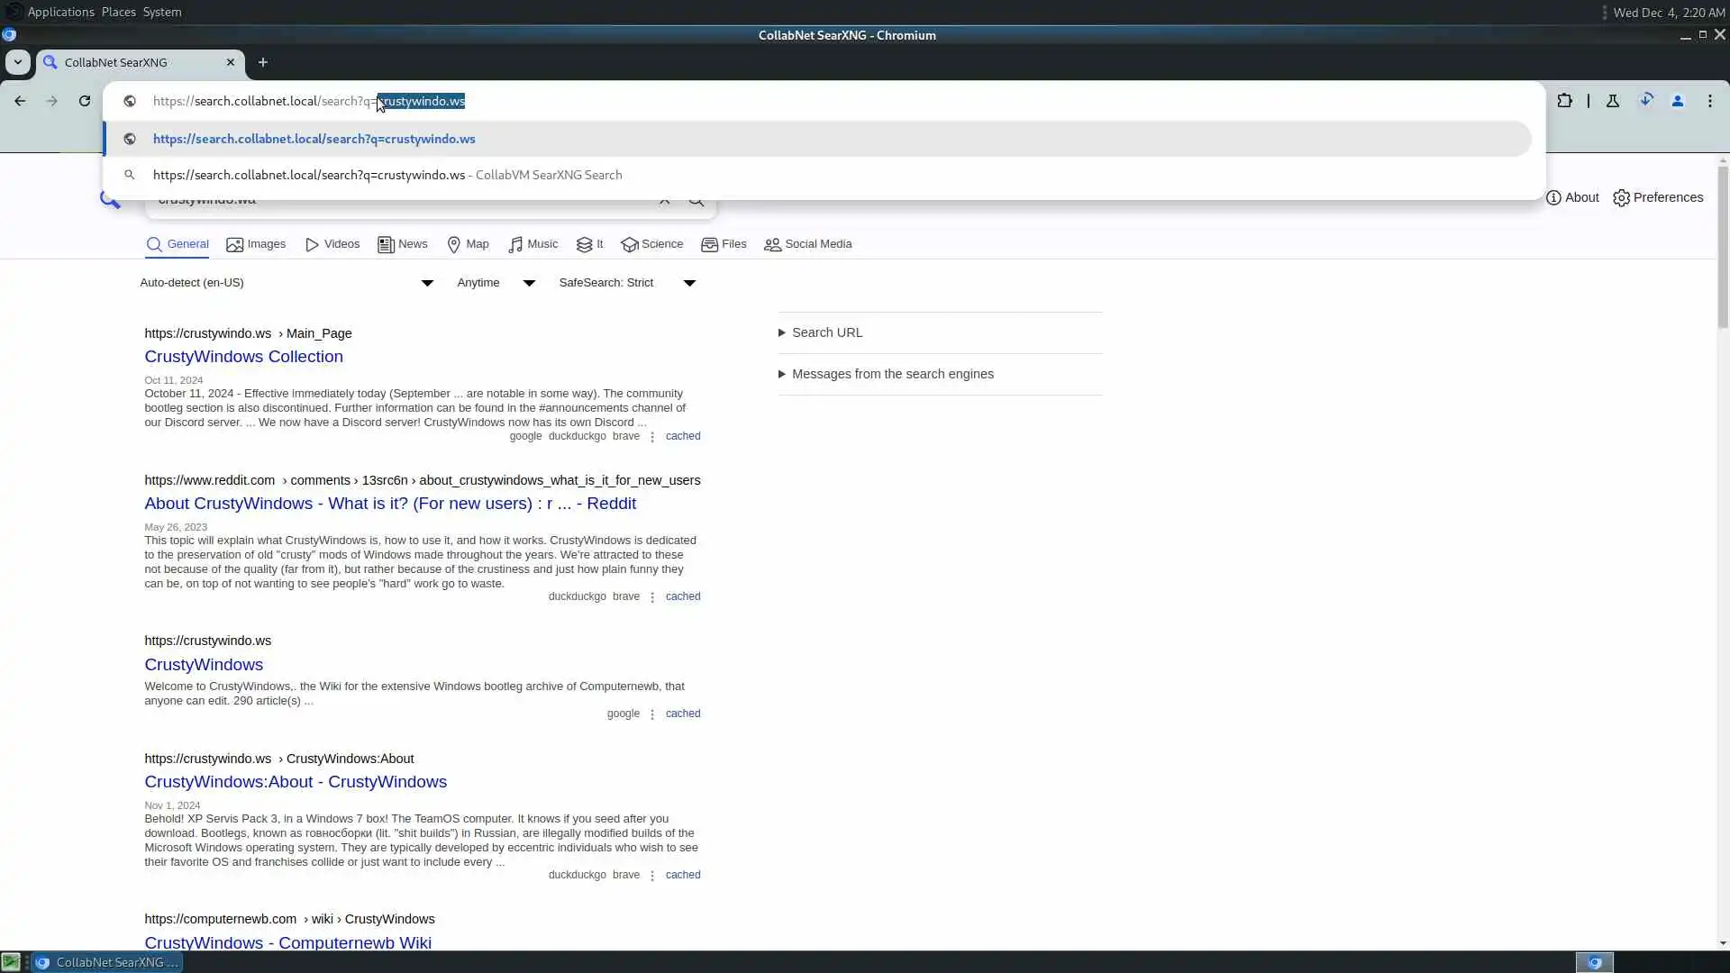Switch to the Videos search tab
Viewport: 1730px width, 973px height.
(332, 244)
